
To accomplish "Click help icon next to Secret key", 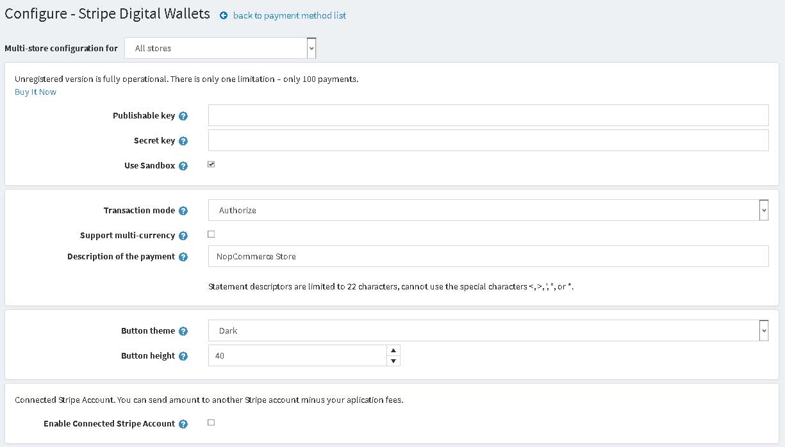I will point(183,141).
